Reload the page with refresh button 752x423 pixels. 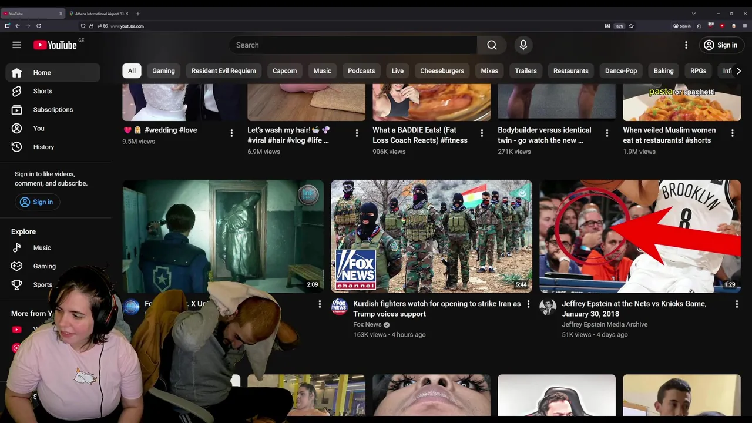tap(39, 26)
